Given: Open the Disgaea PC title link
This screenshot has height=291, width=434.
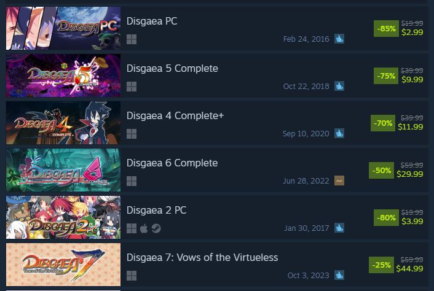Looking at the screenshot, I should pyautogui.click(x=152, y=21).
